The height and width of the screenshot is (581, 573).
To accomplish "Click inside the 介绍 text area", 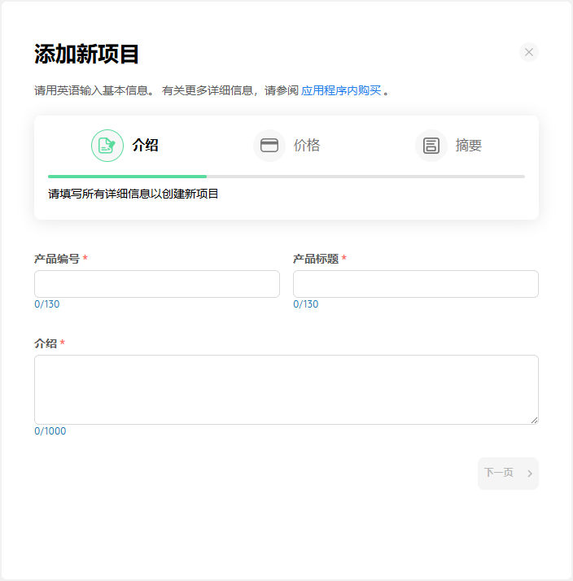I will (286, 389).
